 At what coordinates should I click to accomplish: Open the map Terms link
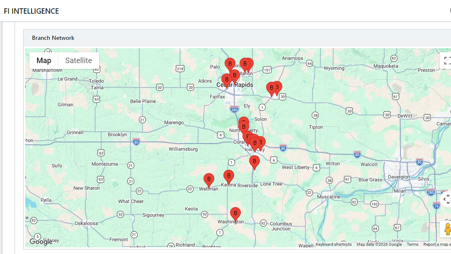click(412, 244)
